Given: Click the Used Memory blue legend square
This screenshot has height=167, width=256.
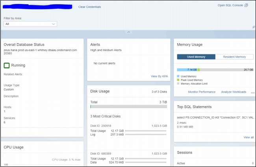Looking at the screenshot, I should click(x=178, y=76).
